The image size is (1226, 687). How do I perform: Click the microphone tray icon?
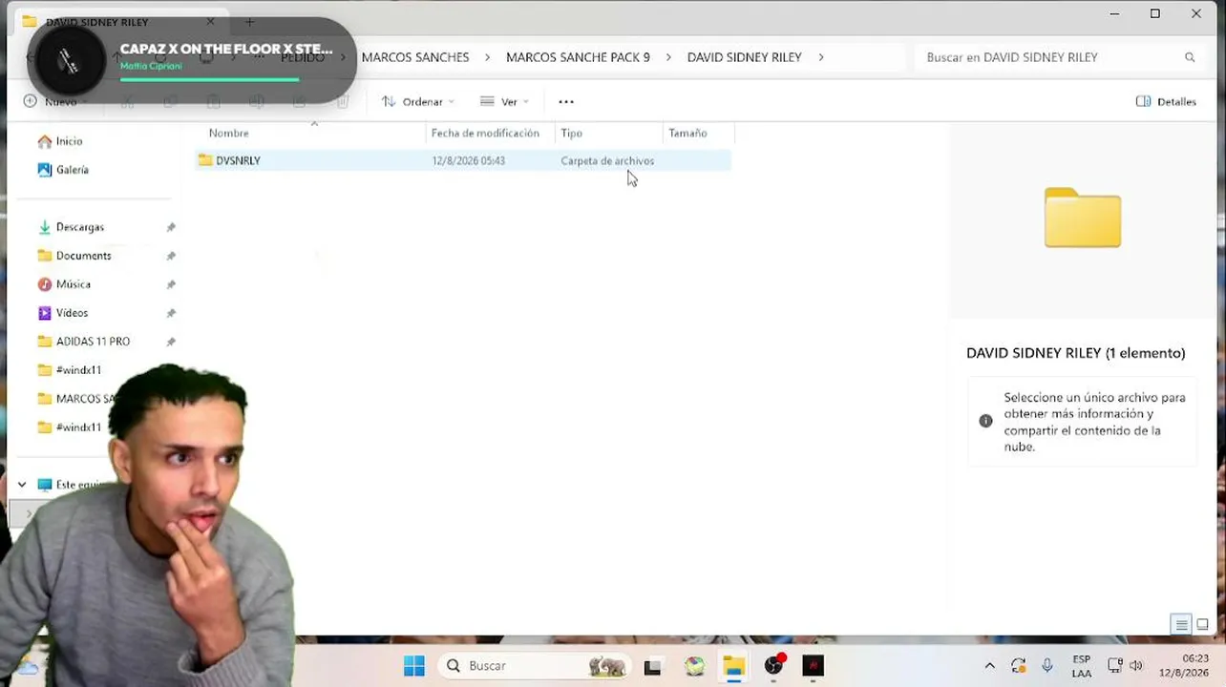click(x=1047, y=666)
